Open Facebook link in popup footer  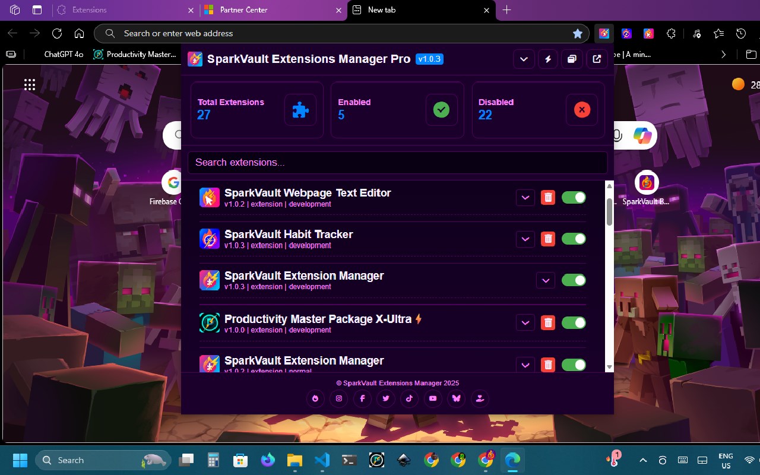point(362,398)
